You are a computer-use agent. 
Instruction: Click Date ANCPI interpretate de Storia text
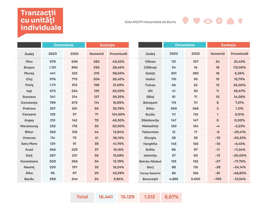coord(150,22)
